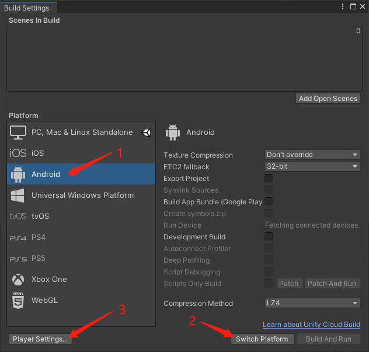Click the Texture Compression label
Image resolution: width=369 pixels, height=352 pixels.
coord(198,155)
